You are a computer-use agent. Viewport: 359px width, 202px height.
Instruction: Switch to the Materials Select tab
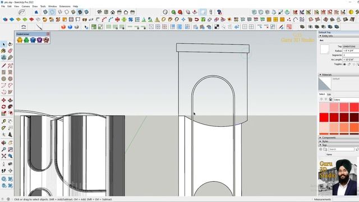click(322, 94)
